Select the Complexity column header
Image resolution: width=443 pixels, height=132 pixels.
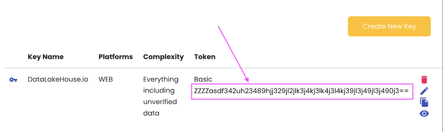(x=163, y=57)
